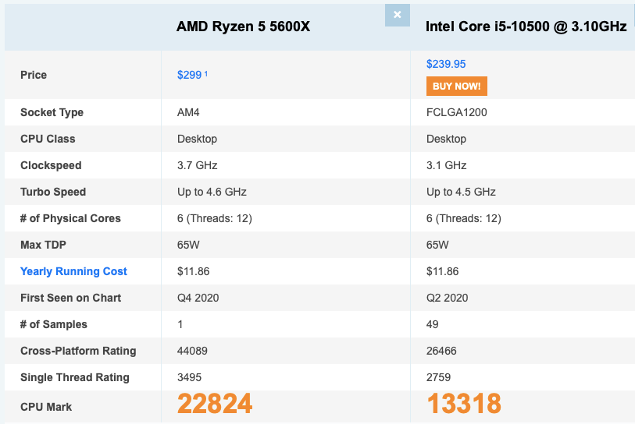This screenshot has width=635, height=424.
Task: Remove the AMD Ryzen 5 5600X column
Action: (x=397, y=15)
